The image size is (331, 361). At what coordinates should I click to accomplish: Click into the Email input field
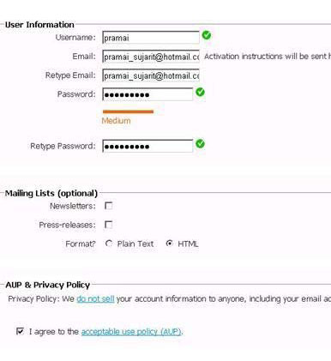[151, 57]
